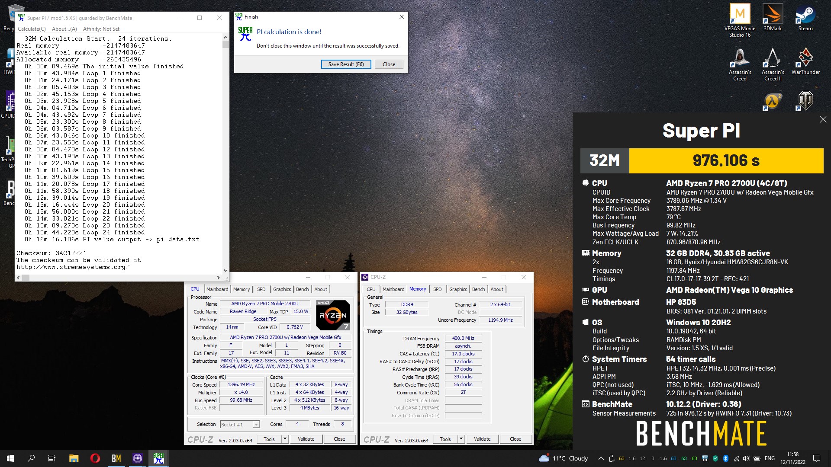Open the Affinity: Not Set menu

pyautogui.click(x=101, y=29)
